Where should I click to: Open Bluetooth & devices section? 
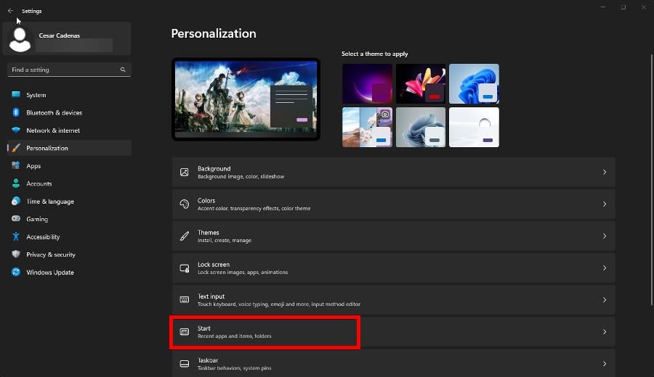(69, 112)
